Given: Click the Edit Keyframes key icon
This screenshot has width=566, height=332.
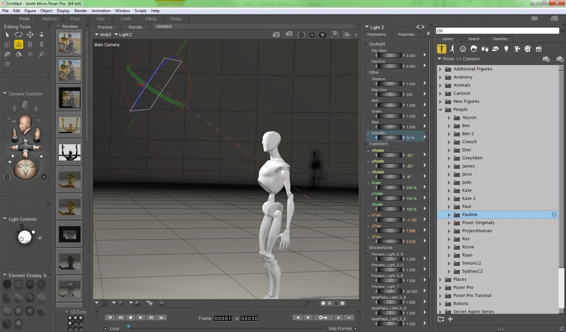Looking at the screenshot, I should point(323,318).
